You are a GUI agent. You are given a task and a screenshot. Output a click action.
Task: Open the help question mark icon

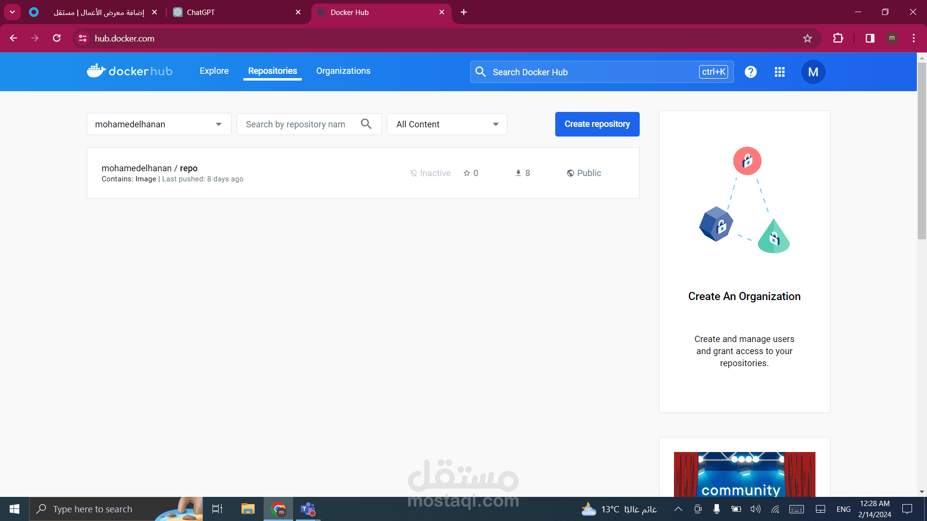pyautogui.click(x=751, y=72)
